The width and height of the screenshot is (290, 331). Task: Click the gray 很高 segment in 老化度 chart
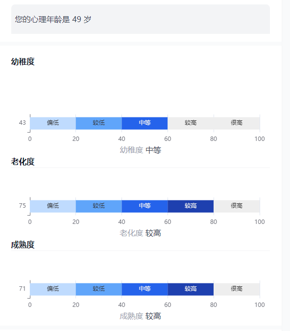click(237, 206)
